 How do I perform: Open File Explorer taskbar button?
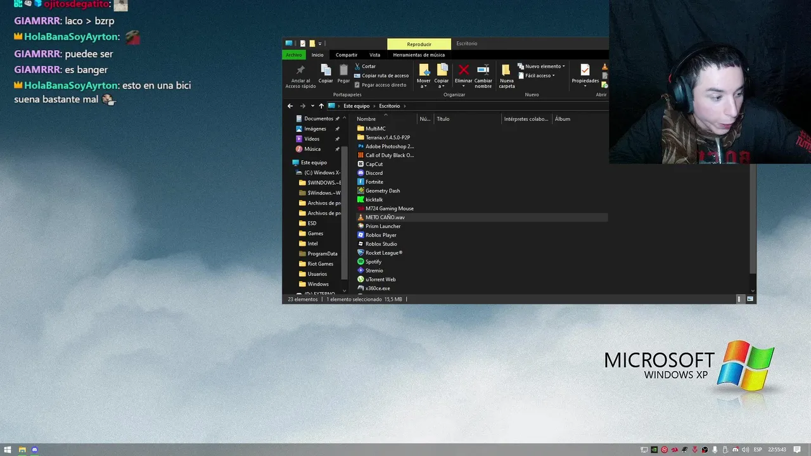pyautogui.click(x=22, y=450)
